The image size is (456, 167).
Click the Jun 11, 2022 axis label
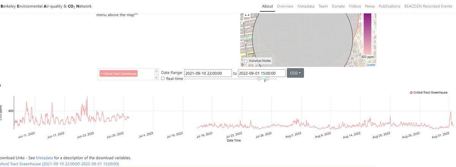coord(26,134)
